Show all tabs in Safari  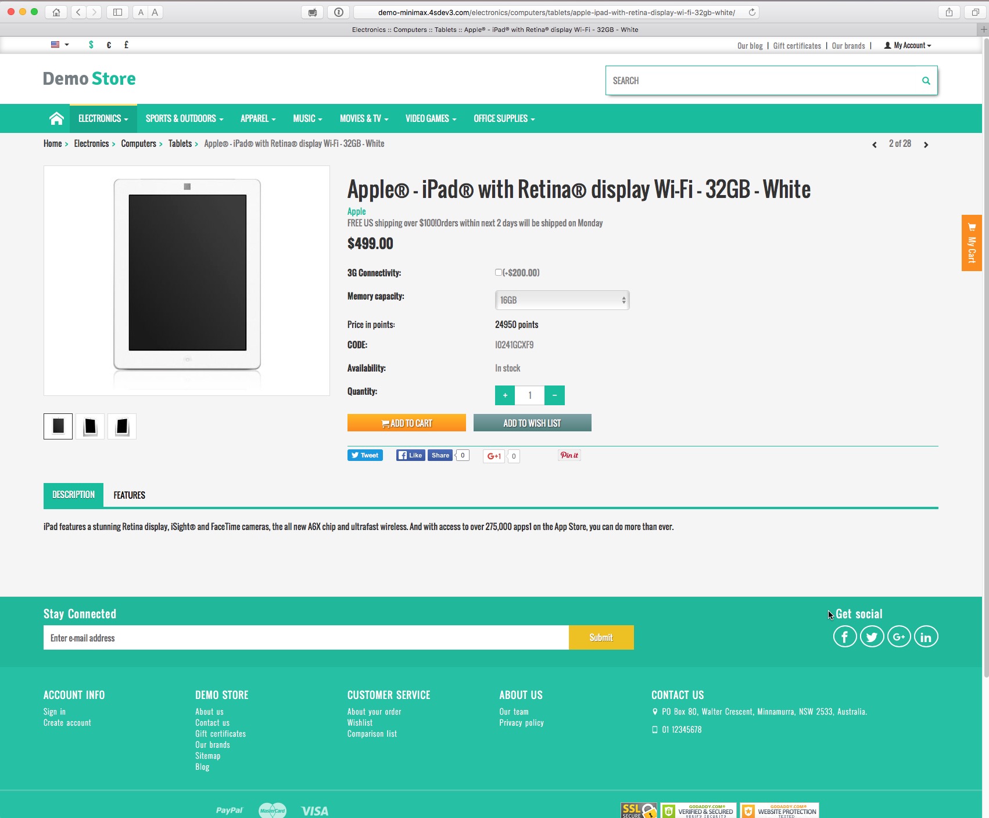975,12
